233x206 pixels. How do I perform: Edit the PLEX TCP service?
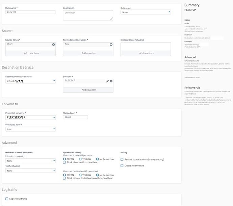[107, 81]
